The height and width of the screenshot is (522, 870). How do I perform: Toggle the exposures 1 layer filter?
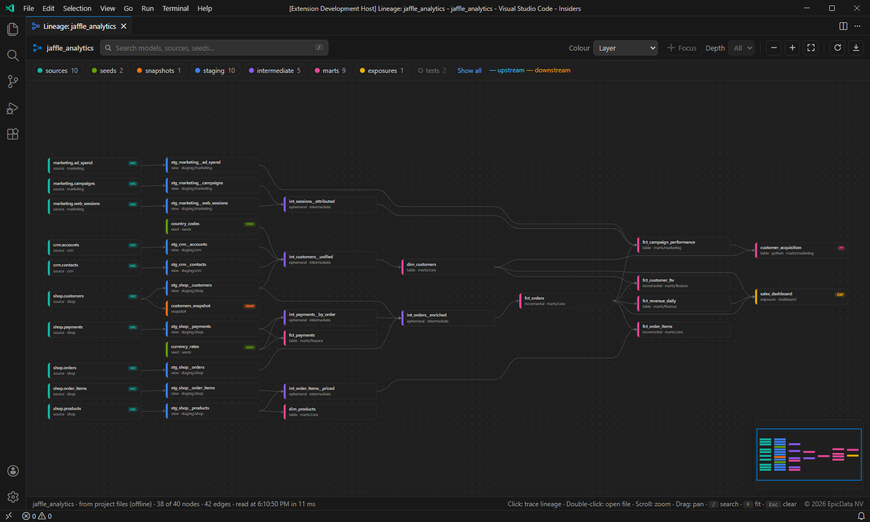click(x=382, y=71)
